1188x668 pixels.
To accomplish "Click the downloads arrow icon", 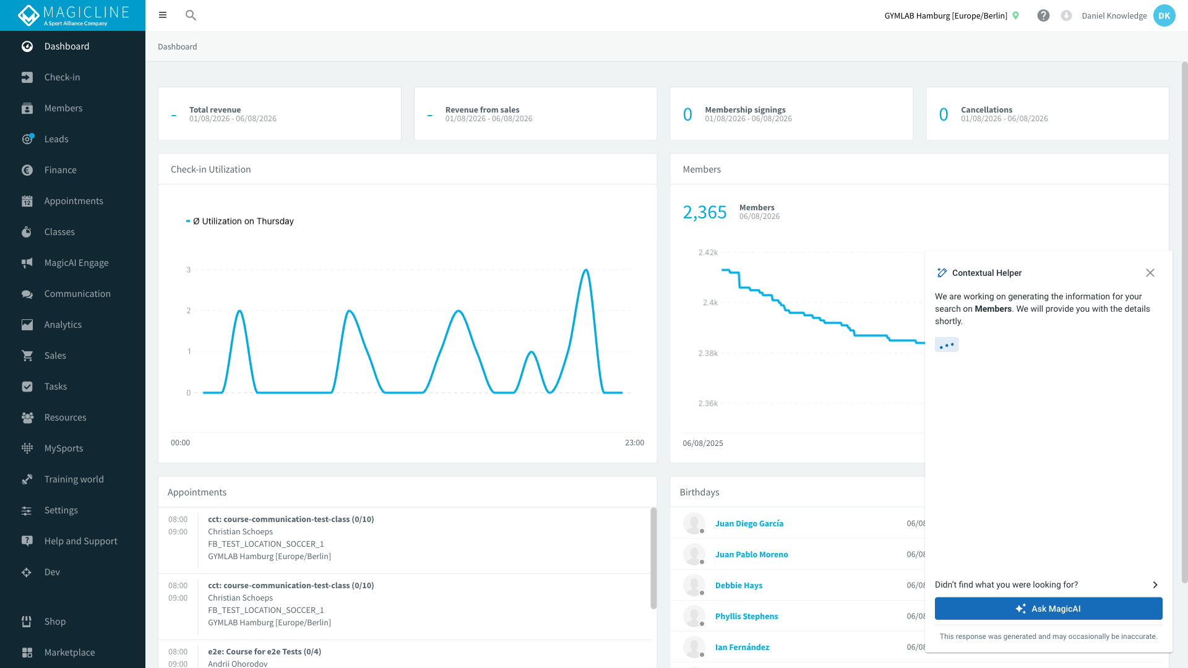I will point(1066,15).
